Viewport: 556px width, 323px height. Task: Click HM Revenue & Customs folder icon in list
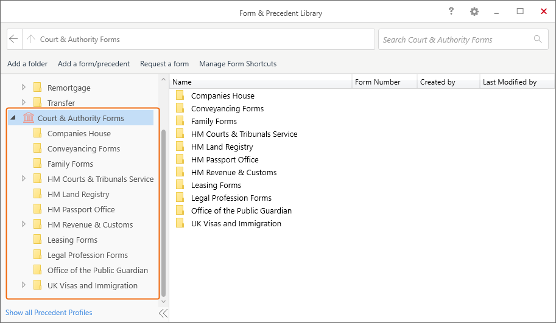pyautogui.click(x=180, y=172)
